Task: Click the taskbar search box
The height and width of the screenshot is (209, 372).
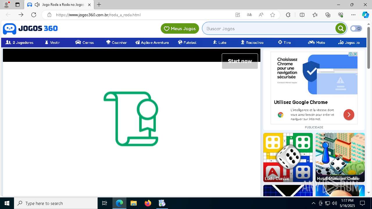Action: [56, 203]
